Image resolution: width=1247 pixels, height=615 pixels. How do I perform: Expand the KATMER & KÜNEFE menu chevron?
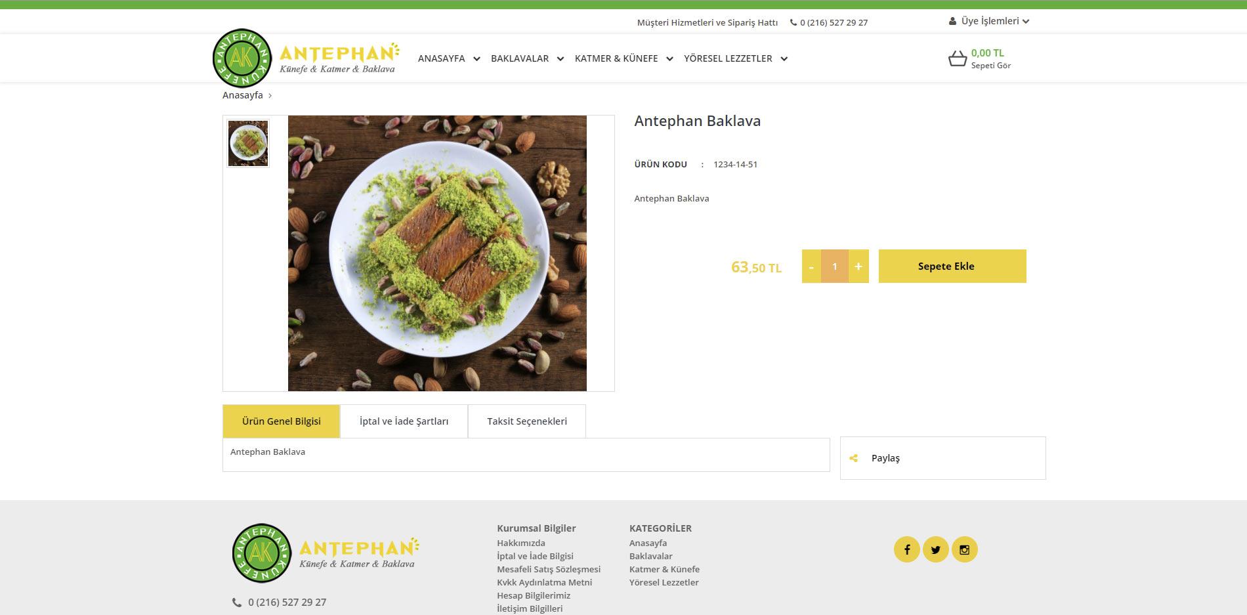point(669,59)
